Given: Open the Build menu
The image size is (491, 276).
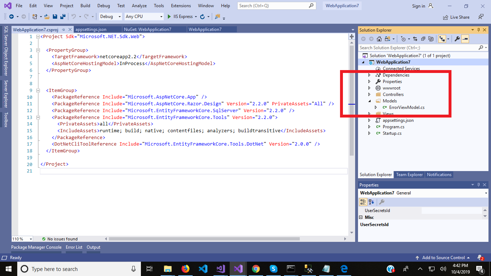Looking at the screenshot, I should [85, 6].
